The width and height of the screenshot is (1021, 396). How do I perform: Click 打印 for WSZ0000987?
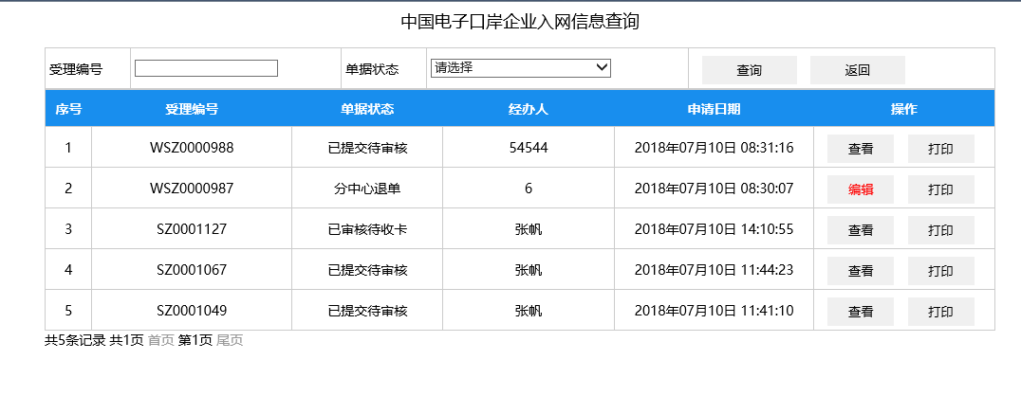click(941, 189)
